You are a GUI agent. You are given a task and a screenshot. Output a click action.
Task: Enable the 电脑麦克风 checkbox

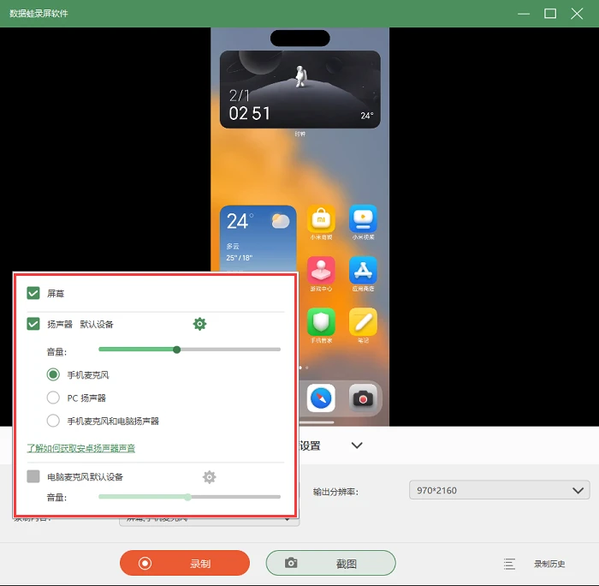[x=33, y=476]
